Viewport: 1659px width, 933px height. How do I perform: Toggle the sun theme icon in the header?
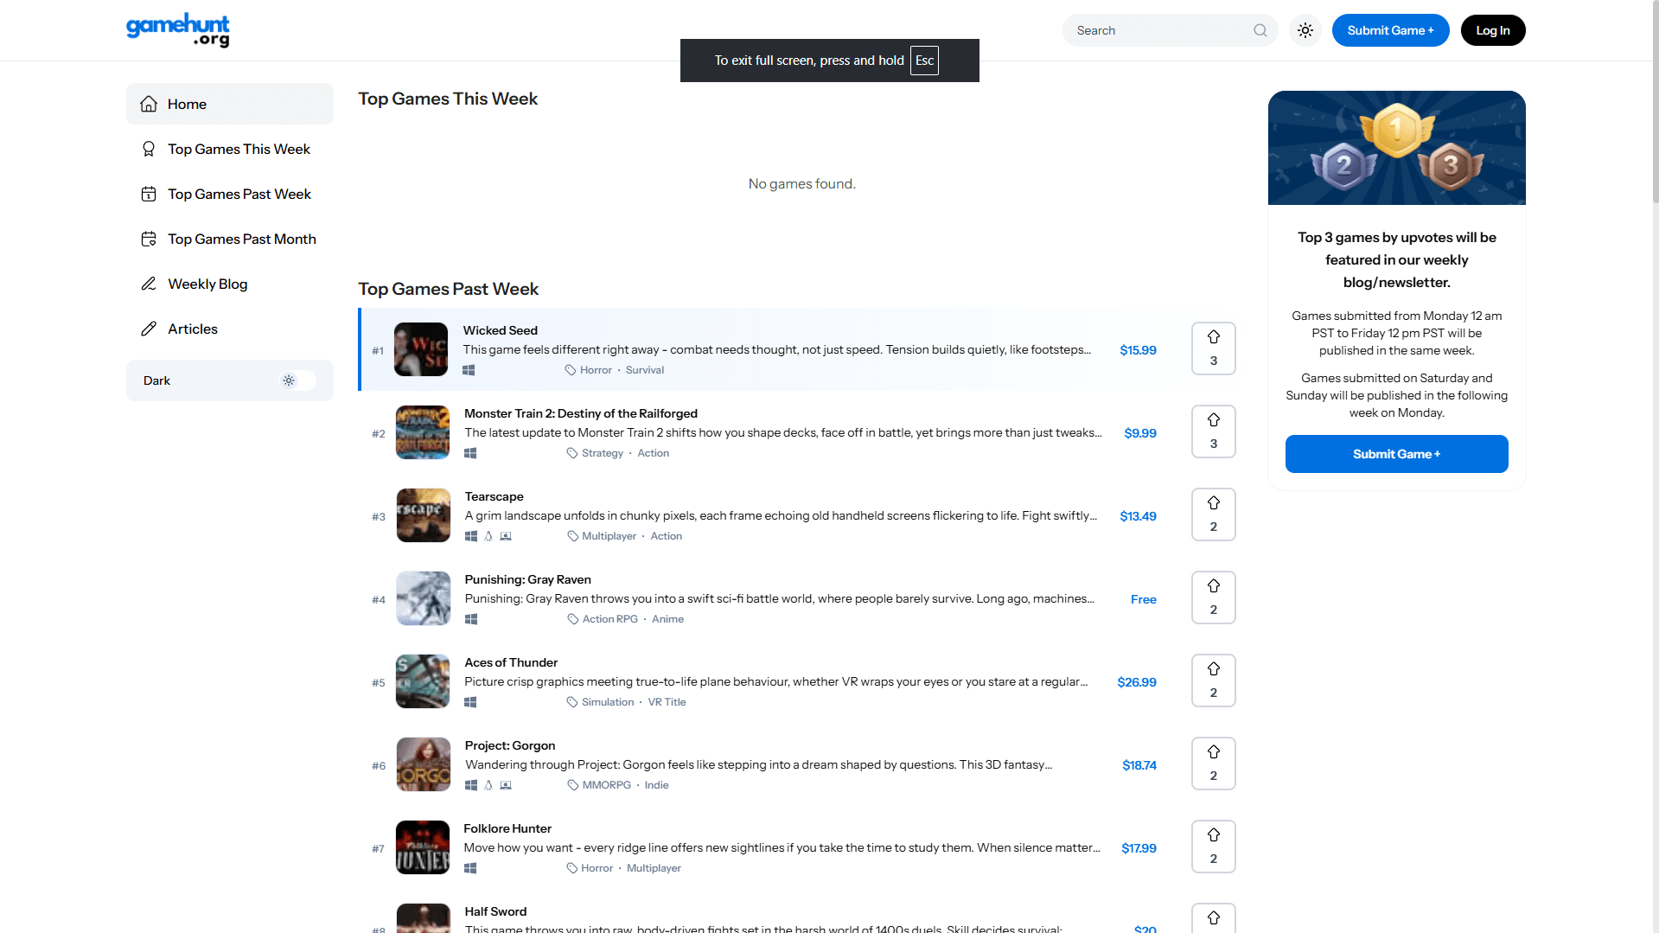coord(1305,29)
